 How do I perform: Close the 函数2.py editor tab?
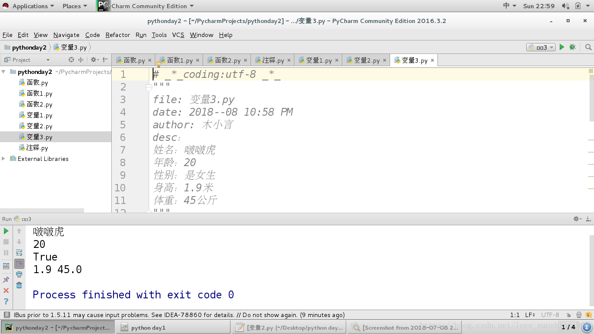[x=245, y=60]
